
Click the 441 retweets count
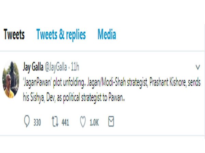click(x=65, y=123)
